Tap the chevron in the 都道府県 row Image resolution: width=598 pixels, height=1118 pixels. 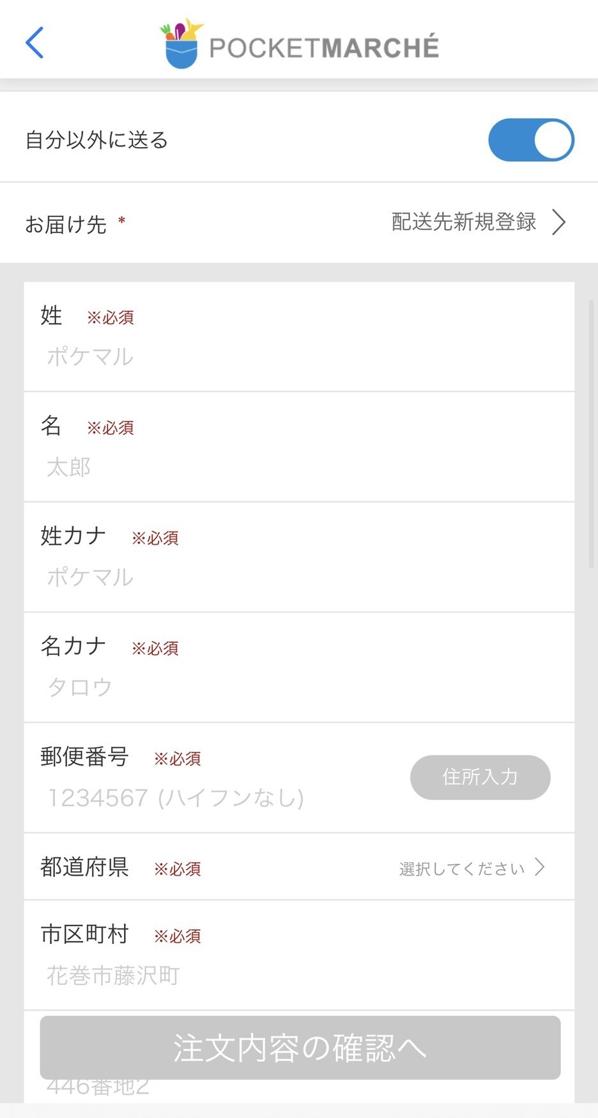click(x=540, y=867)
